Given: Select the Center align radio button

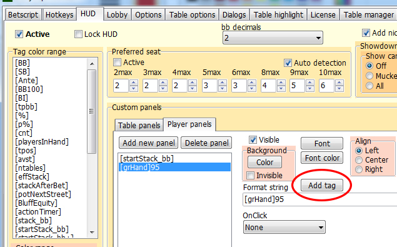Looking at the screenshot, I should (x=359, y=160).
